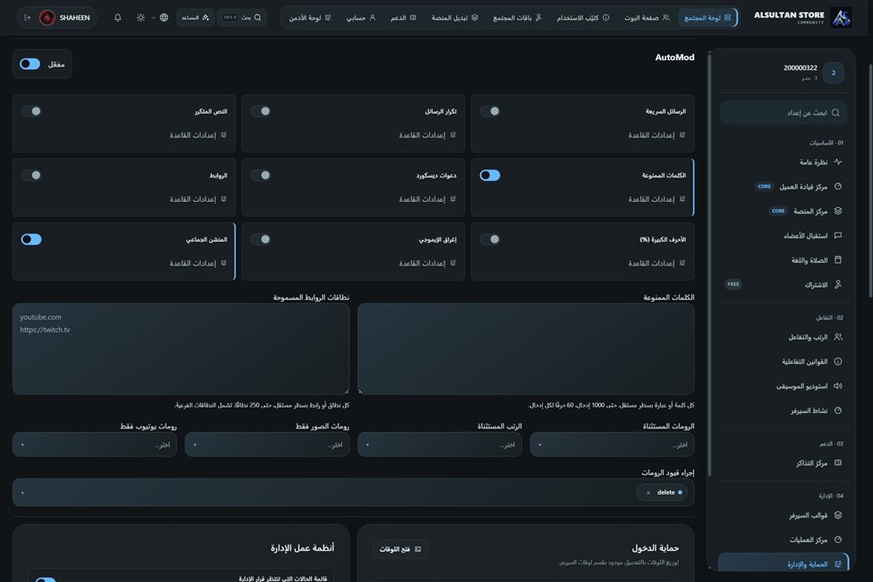Viewport: 873px width, 582px height.
Task: Enable the تكرار الرسائل rule switch
Action: click(261, 111)
